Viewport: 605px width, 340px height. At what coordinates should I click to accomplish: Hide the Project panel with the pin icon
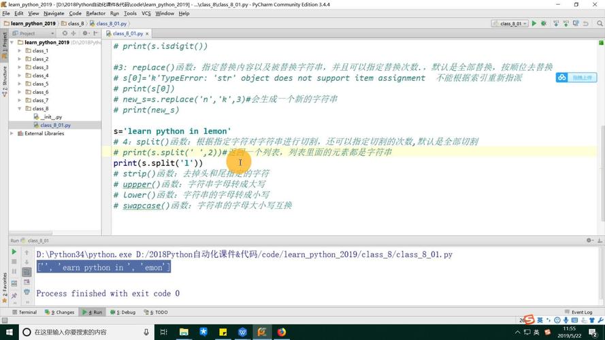(x=95, y=33)
